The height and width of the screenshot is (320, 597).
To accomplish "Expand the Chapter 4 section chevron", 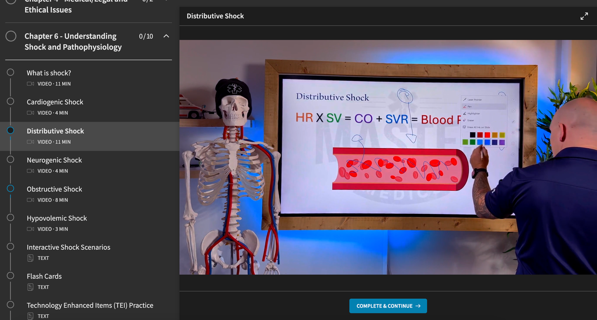I will pyautogui.click(x=166, y=0).
